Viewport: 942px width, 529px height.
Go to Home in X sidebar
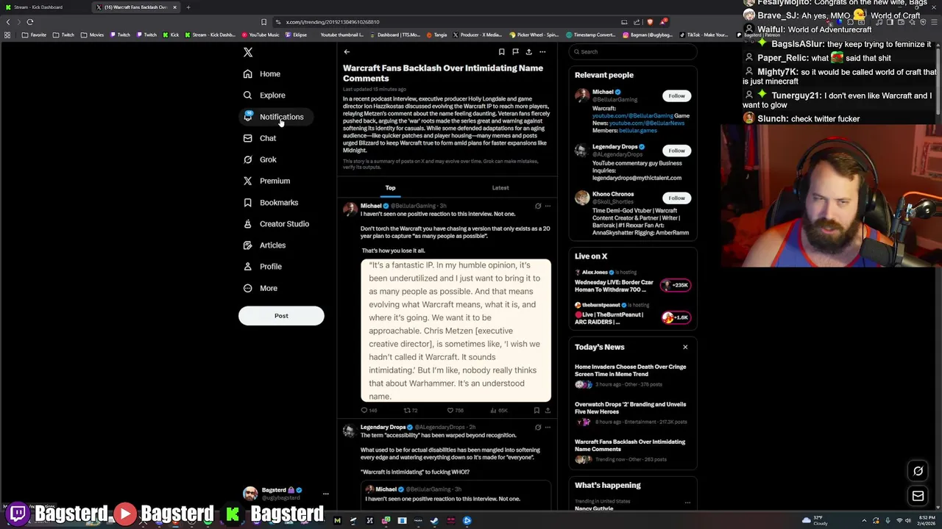point(263,73)
